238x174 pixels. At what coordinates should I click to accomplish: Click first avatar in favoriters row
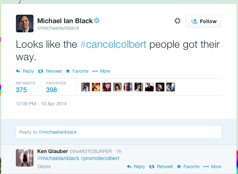coord(85,87)
